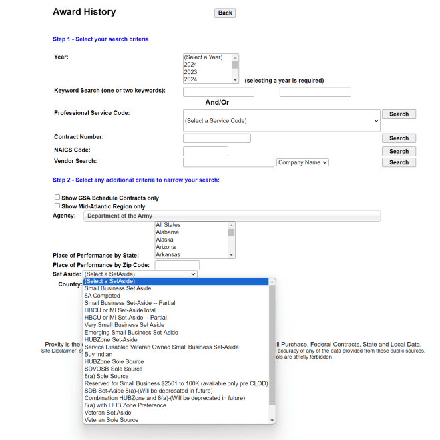Choose SDB Set-Aside 8(a) option
The height and width of the screenshot is (440, 440).
(x=176, y=391)
